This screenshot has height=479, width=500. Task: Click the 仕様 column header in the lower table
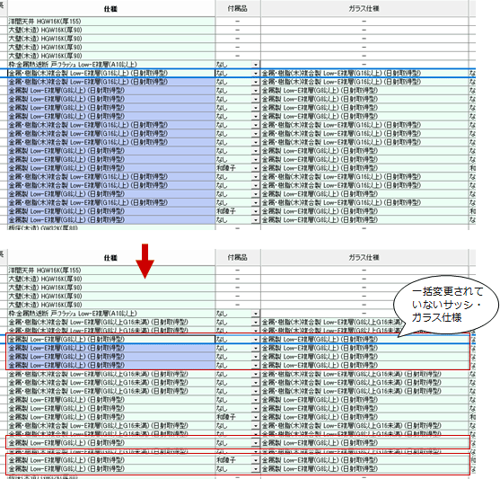[111, 257]
